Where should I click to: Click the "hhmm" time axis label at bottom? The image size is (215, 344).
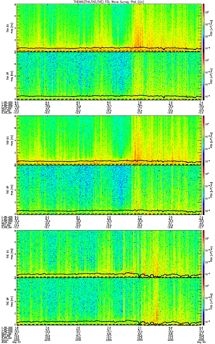pos(4,340)
